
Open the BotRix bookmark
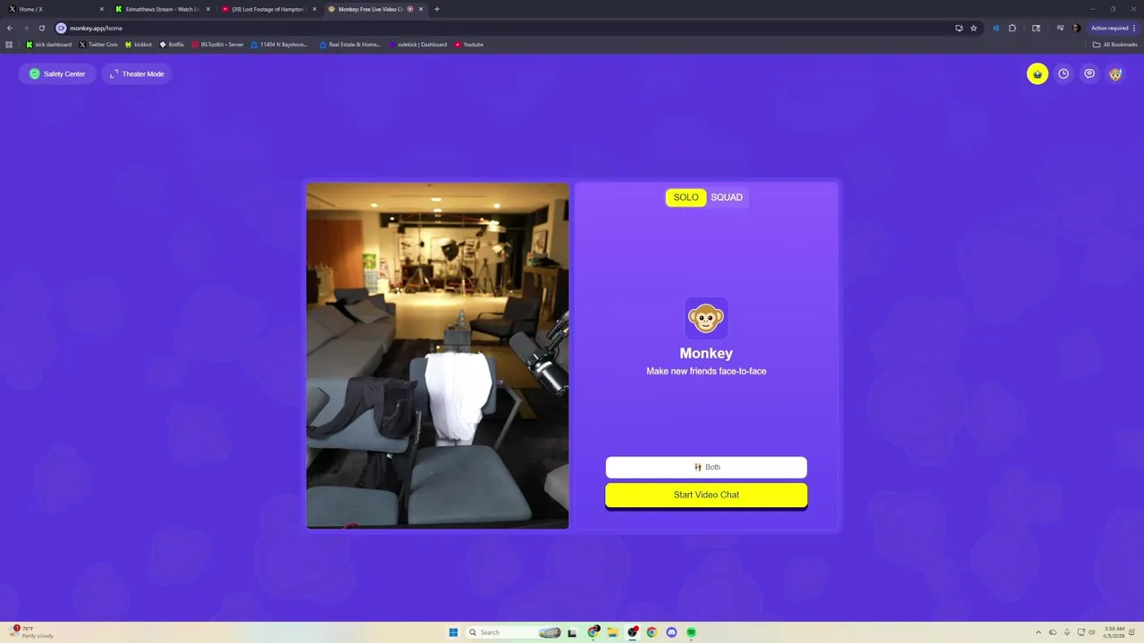pyautogui.click(x=172, y=45)
